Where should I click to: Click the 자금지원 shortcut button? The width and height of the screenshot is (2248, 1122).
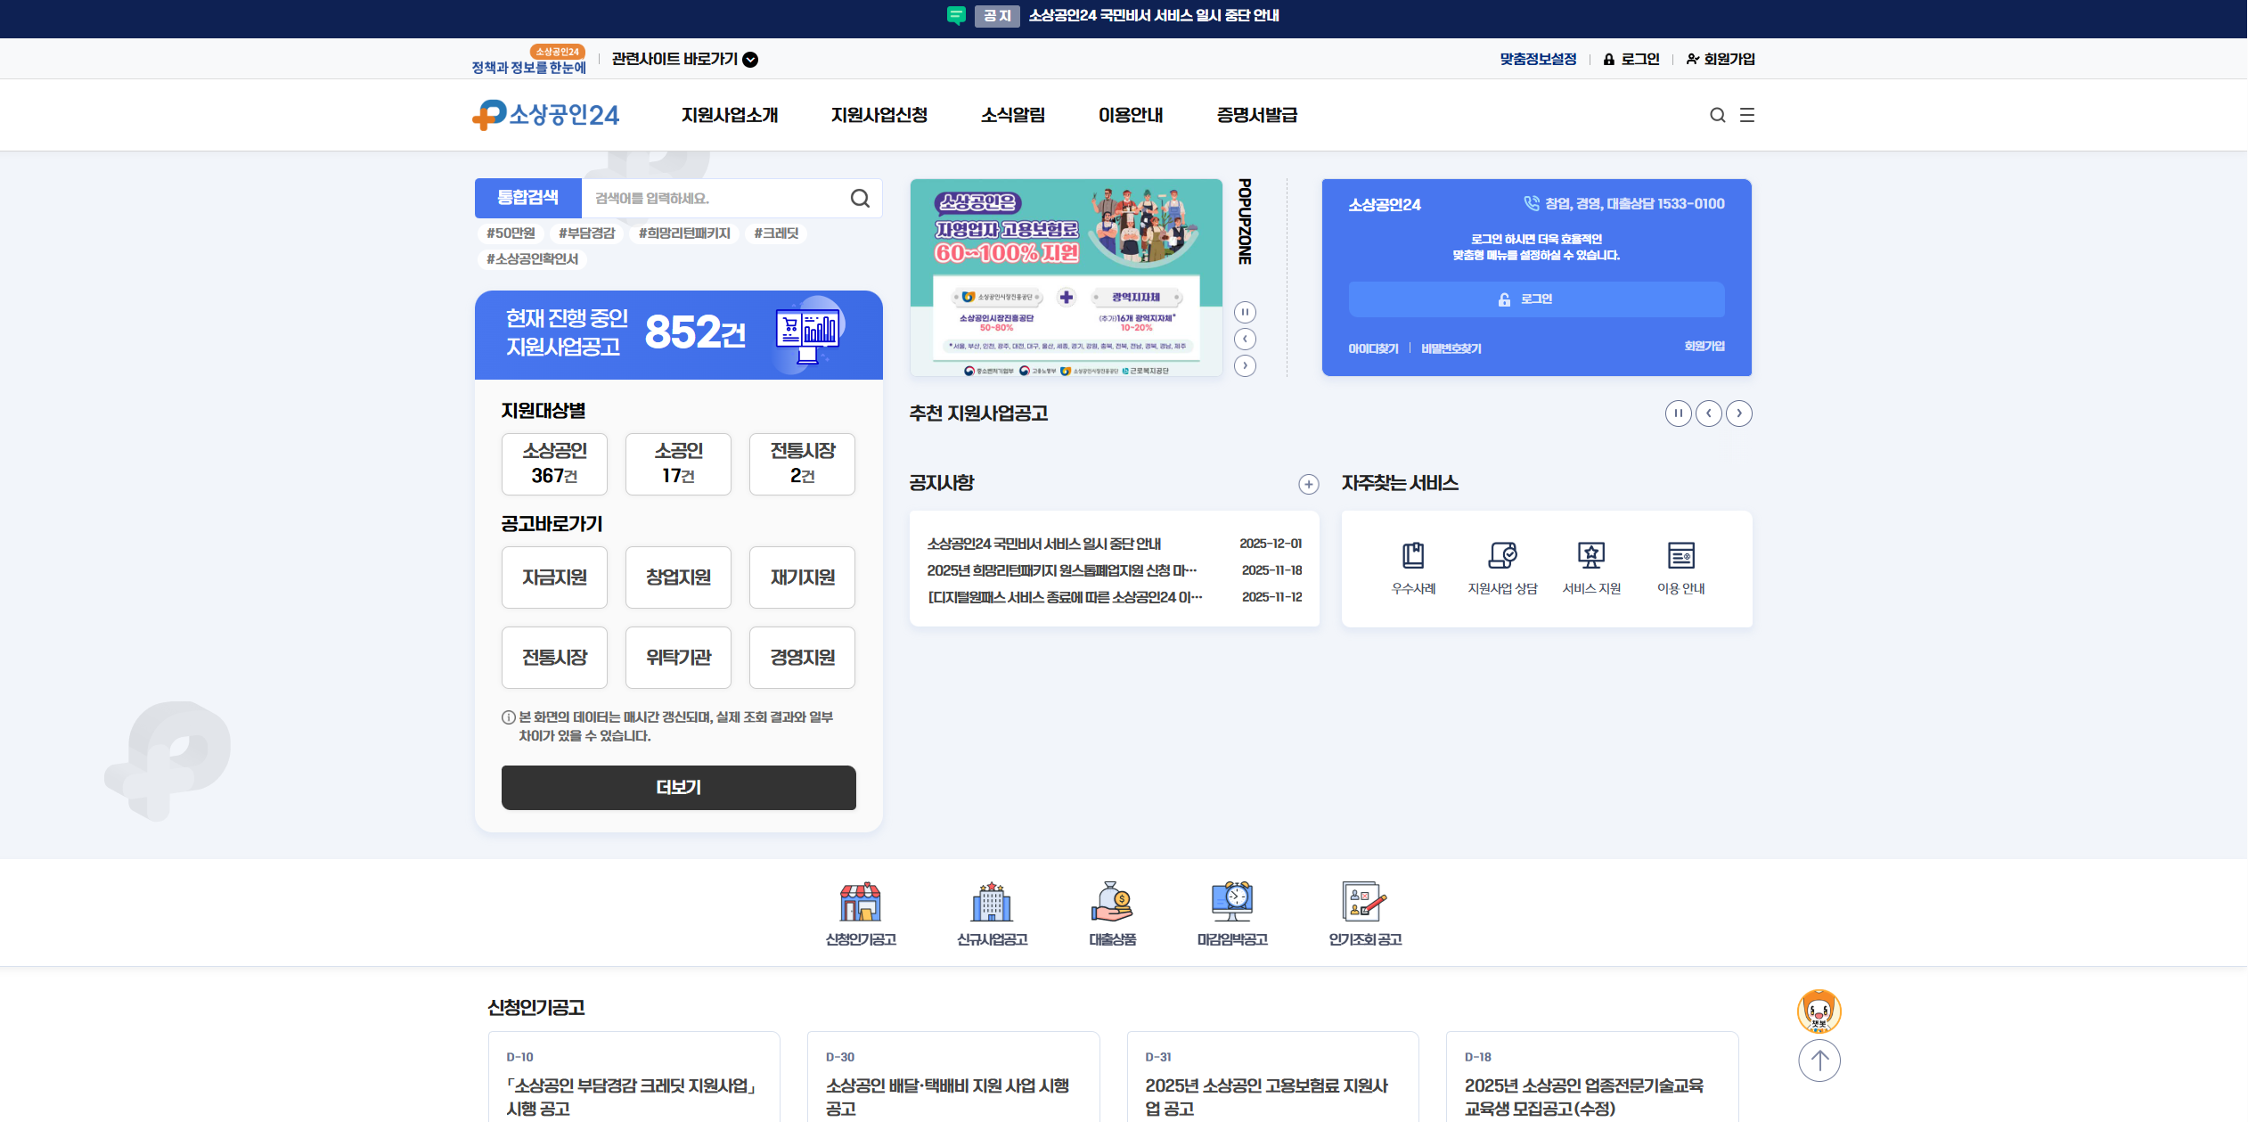coord(554,577)
